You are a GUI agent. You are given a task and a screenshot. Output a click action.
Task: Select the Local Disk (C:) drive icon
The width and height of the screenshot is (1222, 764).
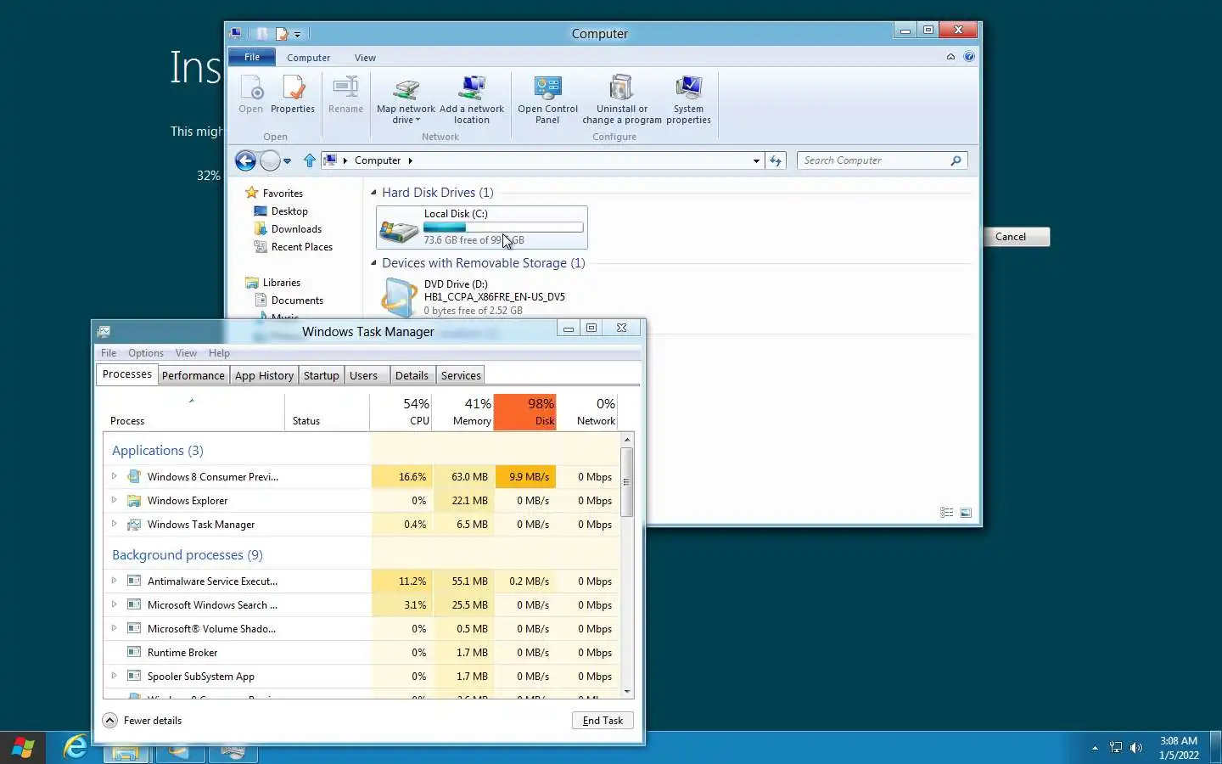click(399, 229)
